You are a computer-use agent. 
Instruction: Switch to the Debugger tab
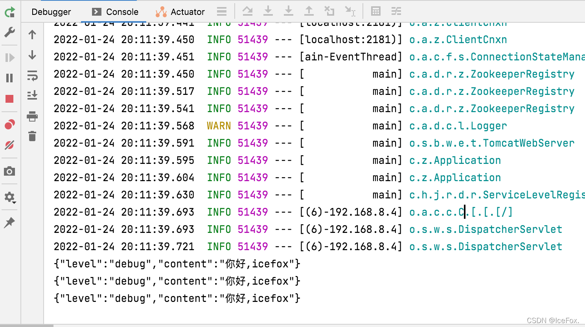click(x=51, y=12)
